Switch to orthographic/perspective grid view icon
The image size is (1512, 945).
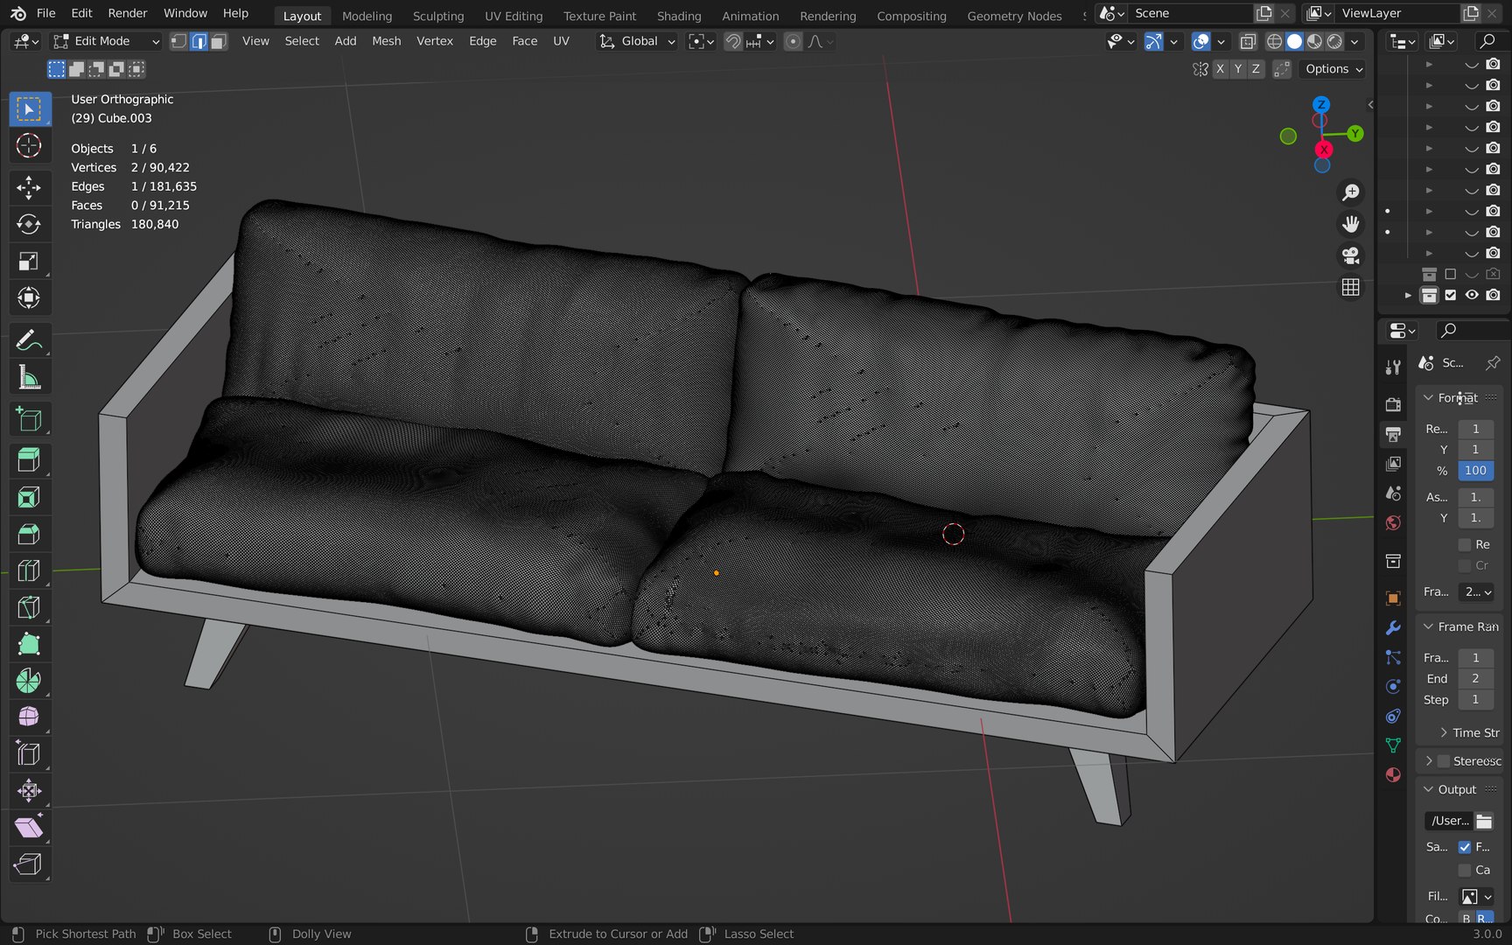(1351, 287)
